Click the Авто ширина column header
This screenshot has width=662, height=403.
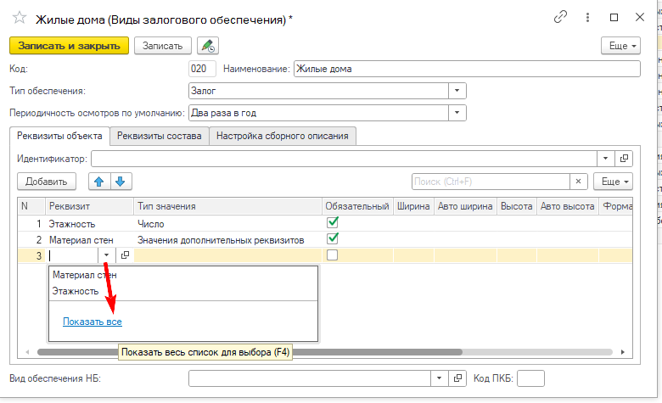465,206
